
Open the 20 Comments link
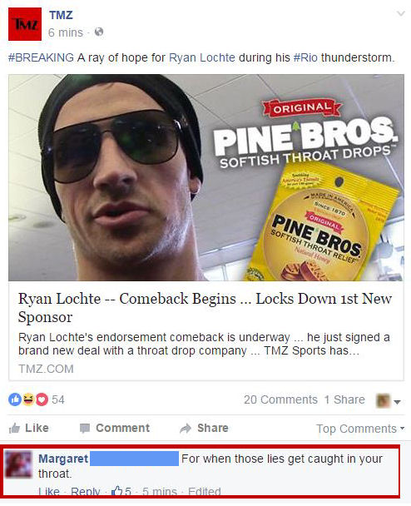click(x=280, y=399)
